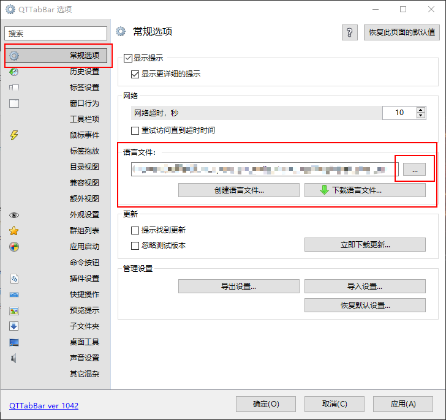
Task: Click the 搜索 search box
Action: (56, 33)
